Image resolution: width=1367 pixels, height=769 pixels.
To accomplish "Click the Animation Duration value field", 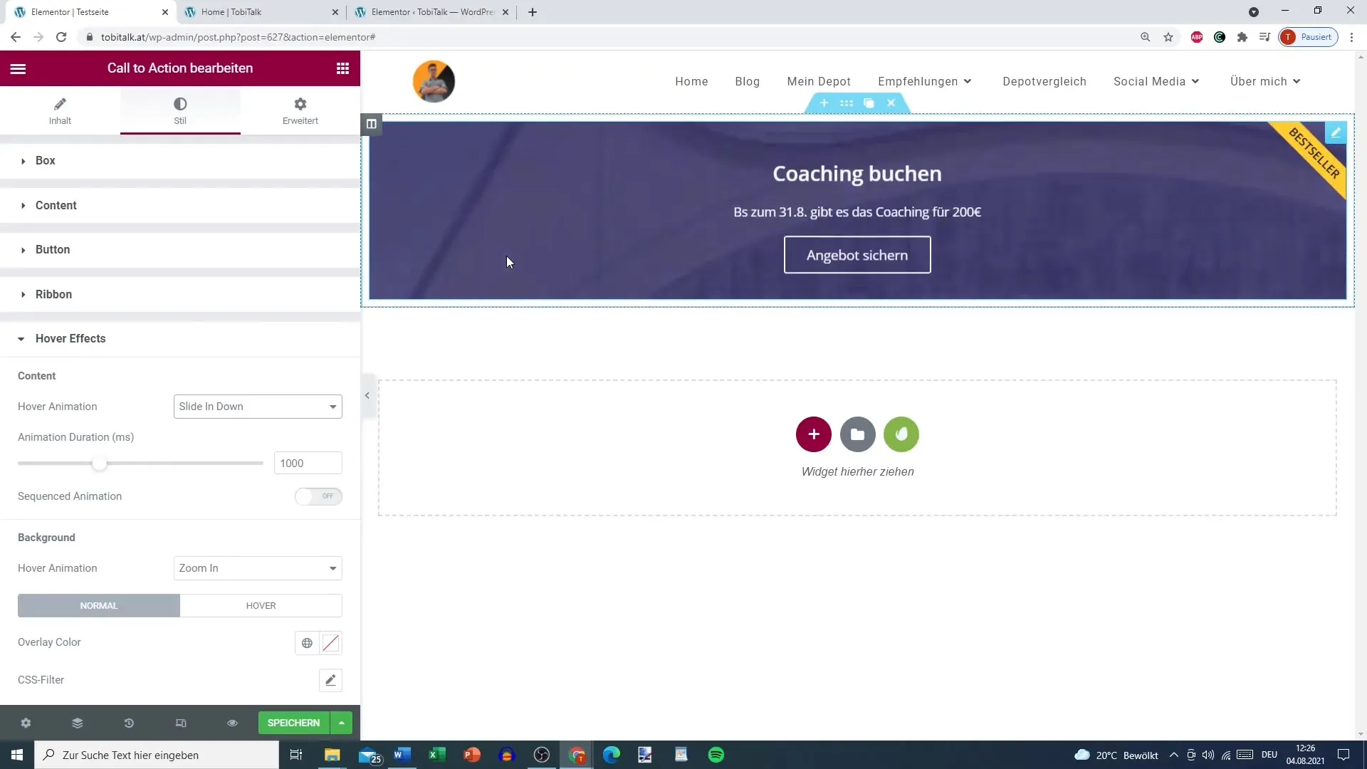I will 308,464.
